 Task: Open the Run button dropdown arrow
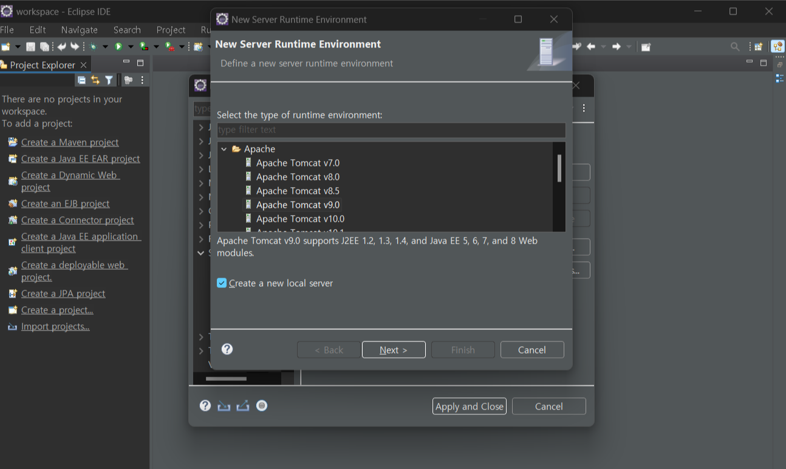click(131, 47)
